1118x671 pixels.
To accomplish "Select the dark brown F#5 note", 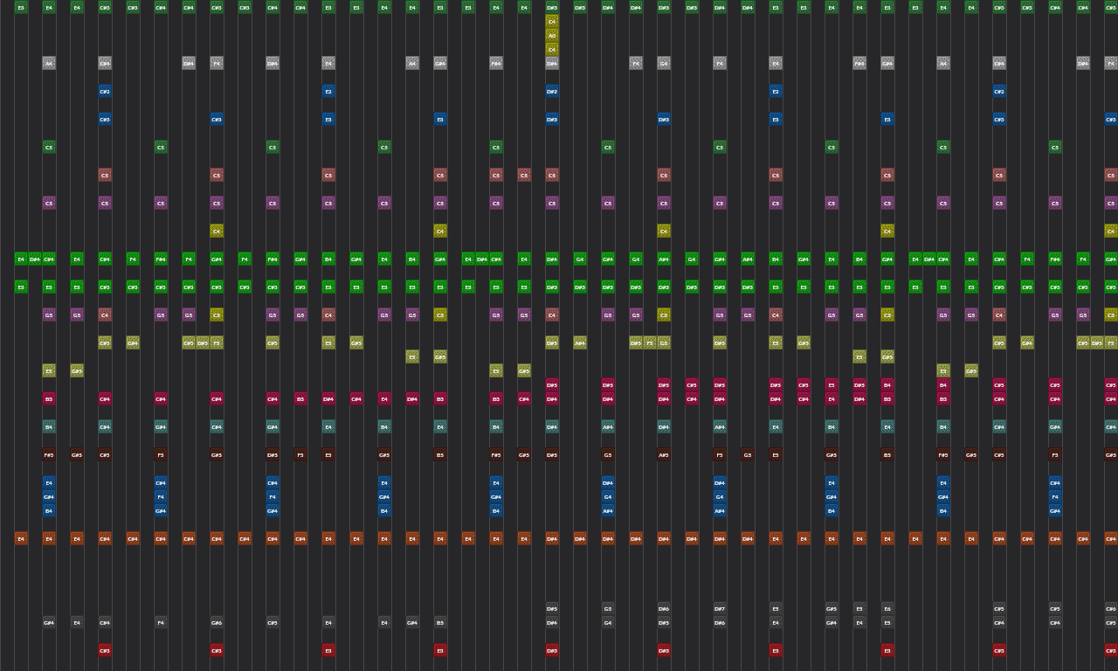I will 48,454.
